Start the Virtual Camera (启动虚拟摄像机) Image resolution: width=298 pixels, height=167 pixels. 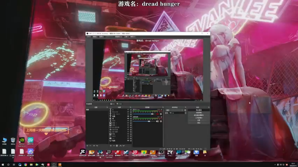(x=199, y=115)
